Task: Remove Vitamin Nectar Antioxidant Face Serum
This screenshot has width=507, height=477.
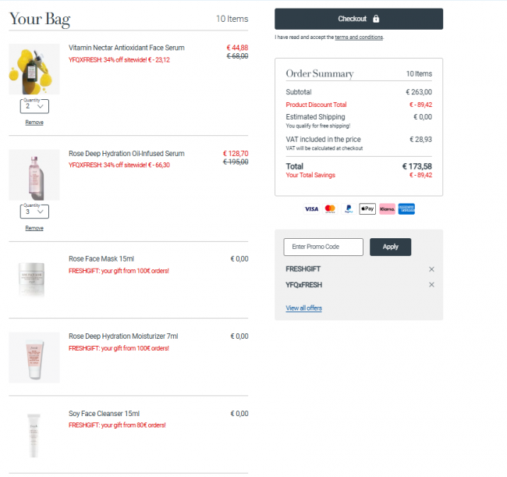Action: coord(34,123)
